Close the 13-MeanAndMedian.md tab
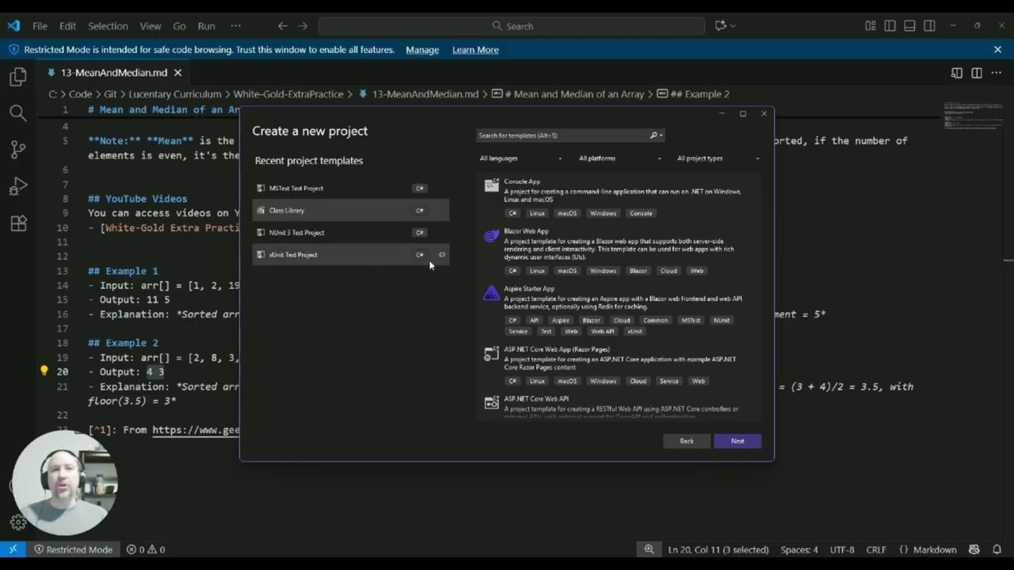This screenshot has width=1014, height=570. tap(177, 73)
